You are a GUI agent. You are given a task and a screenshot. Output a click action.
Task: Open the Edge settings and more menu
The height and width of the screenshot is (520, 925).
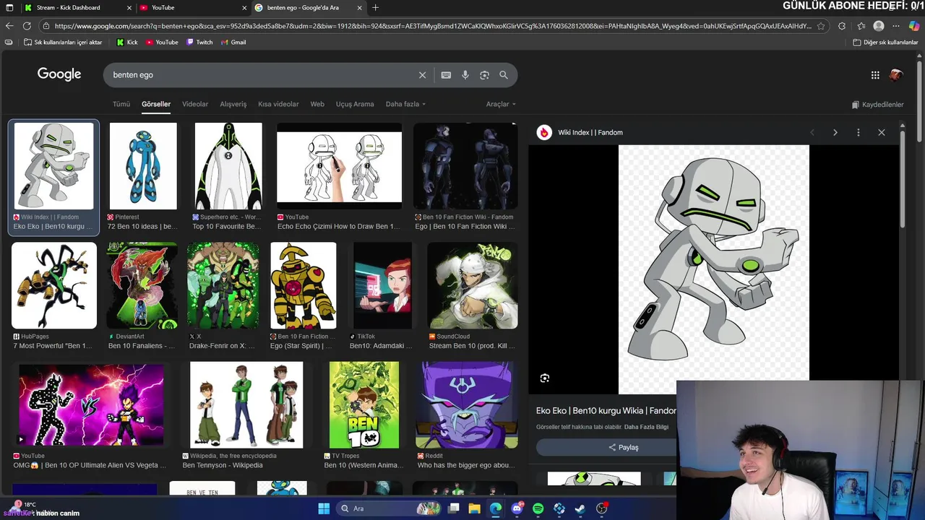coord(896,26)
